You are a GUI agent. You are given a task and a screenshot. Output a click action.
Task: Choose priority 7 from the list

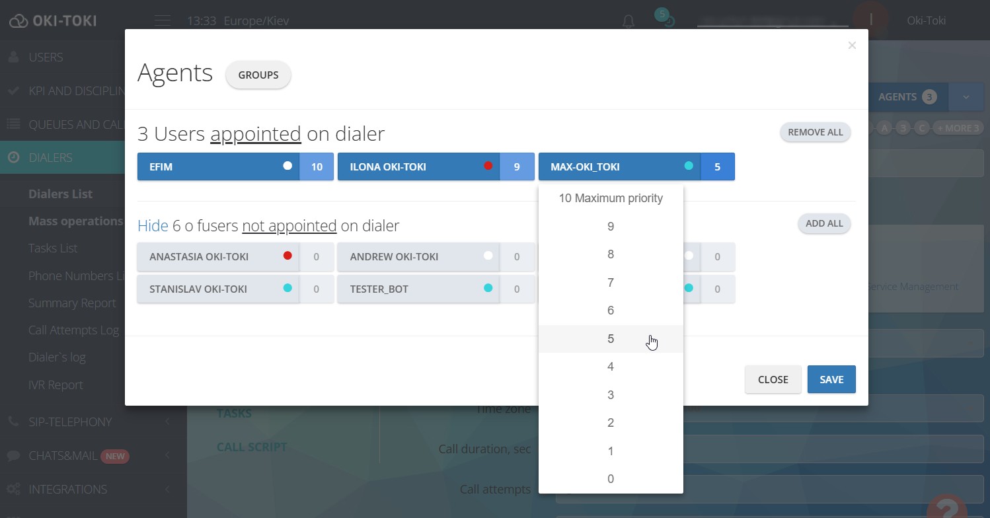(x=611, y=283)
